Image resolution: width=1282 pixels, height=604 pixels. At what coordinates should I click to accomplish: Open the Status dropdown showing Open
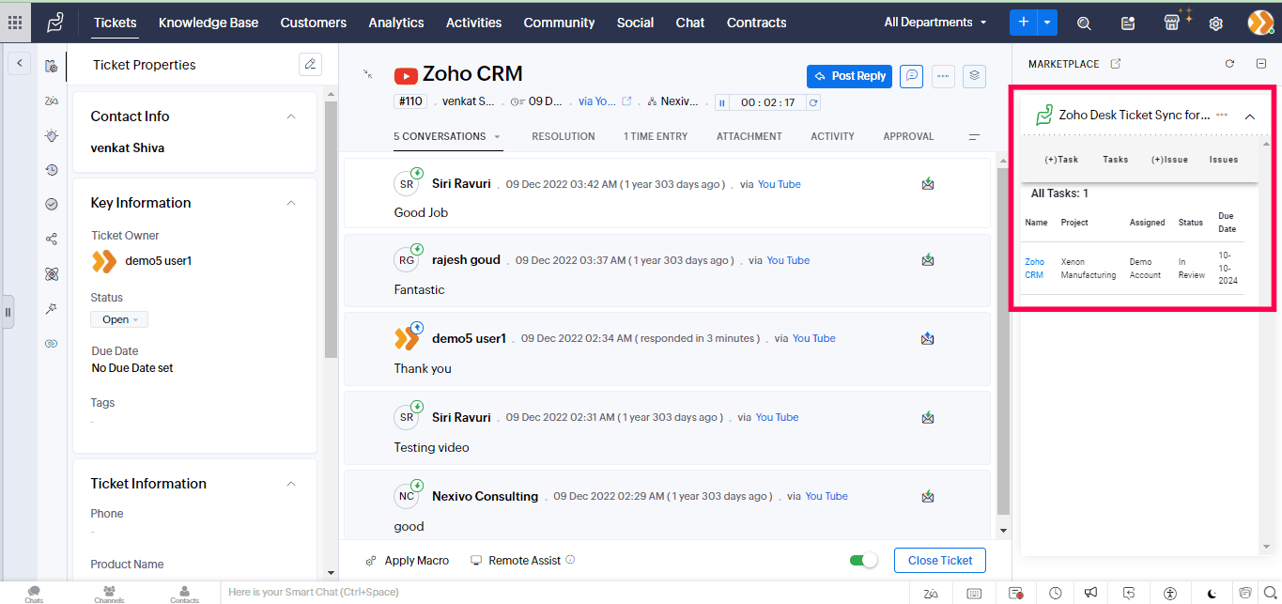click(x=119, y=319)
